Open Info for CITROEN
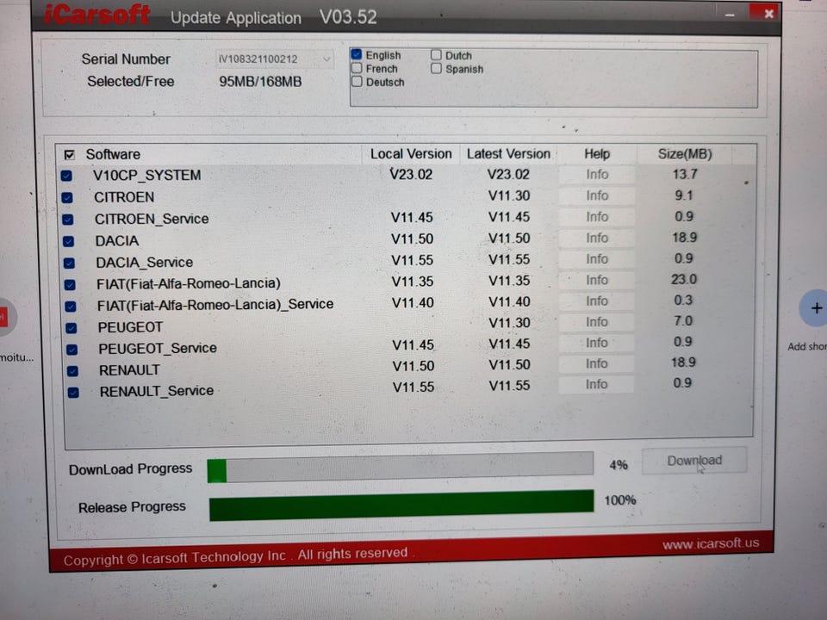The image size is (827, 620). [596, 195]
